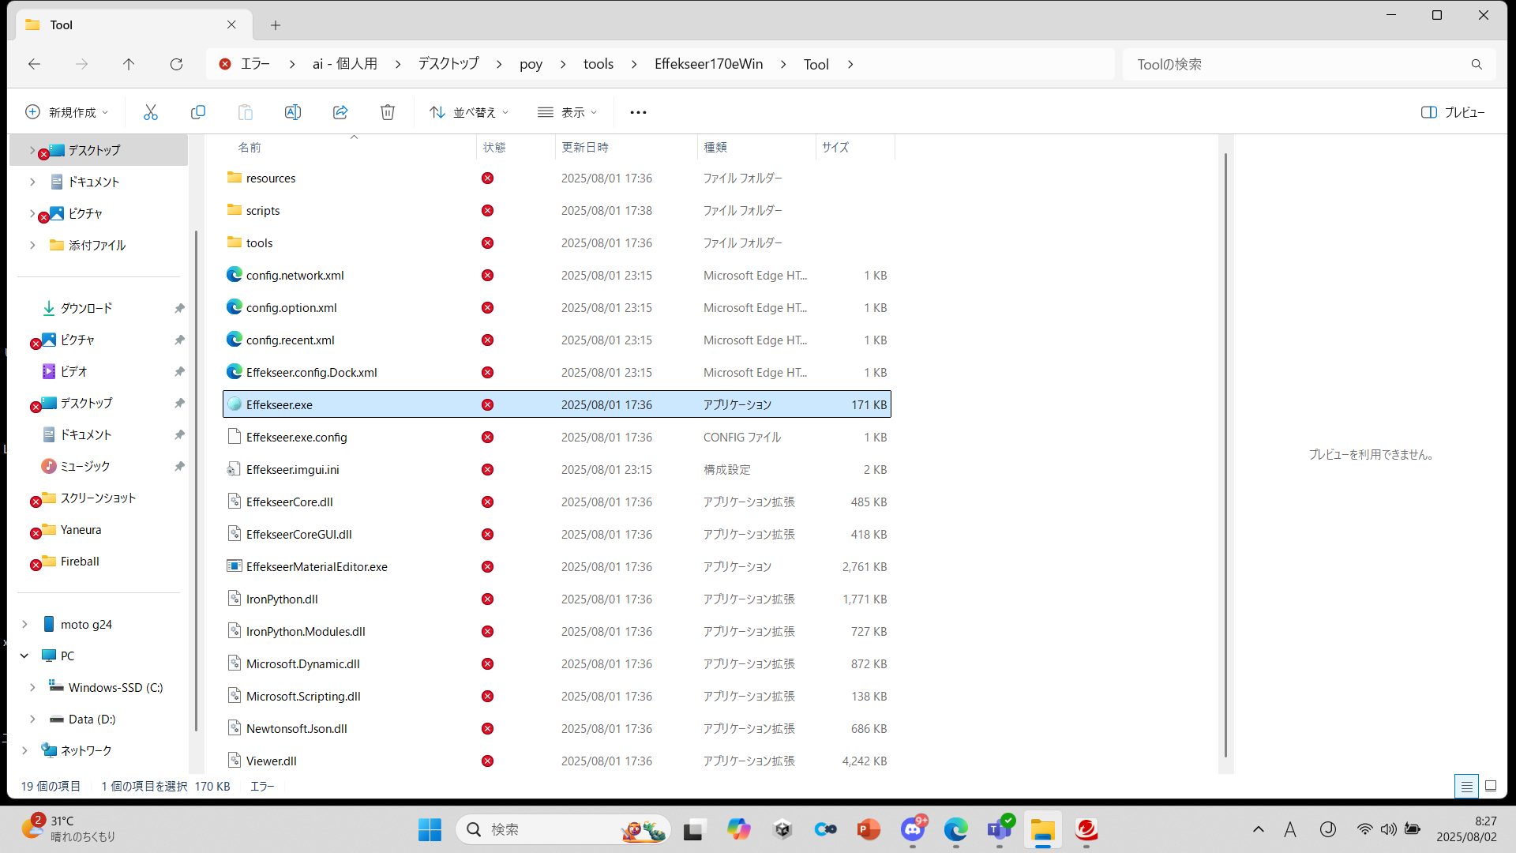Open the See more ellipsis menu
1516x853 pixels.
pos(638,112)
